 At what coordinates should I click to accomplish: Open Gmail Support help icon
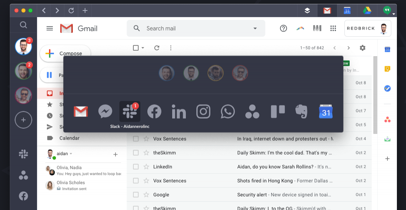[283, 28]
